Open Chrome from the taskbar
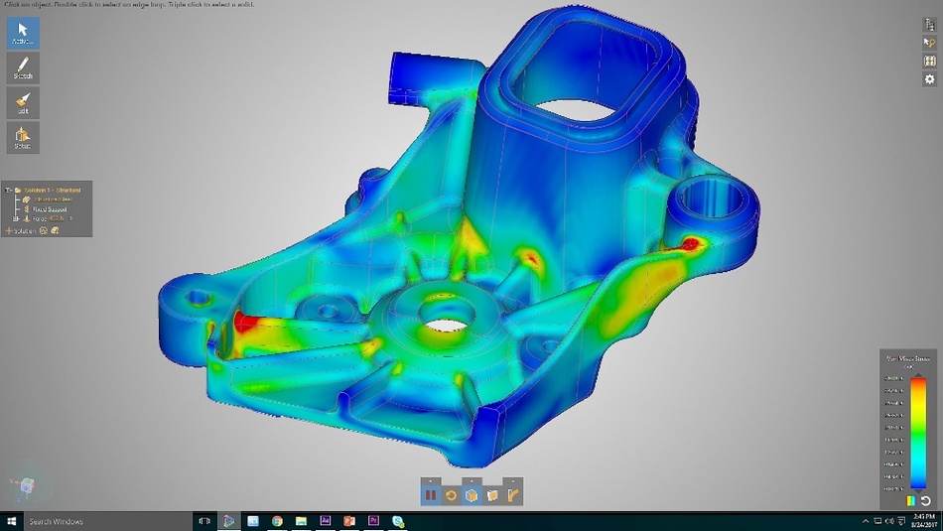Viewport: 943px width, 531px height. coord(277,521)
